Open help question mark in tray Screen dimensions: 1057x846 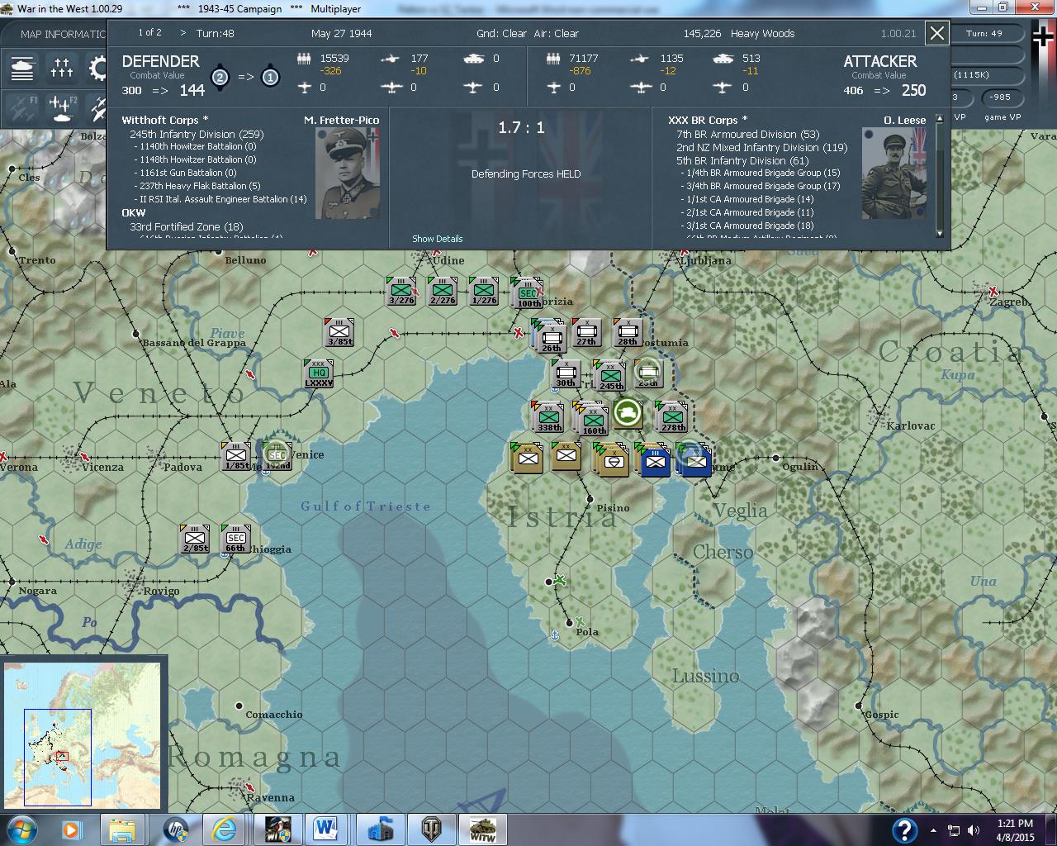click(x=904, y=830)
